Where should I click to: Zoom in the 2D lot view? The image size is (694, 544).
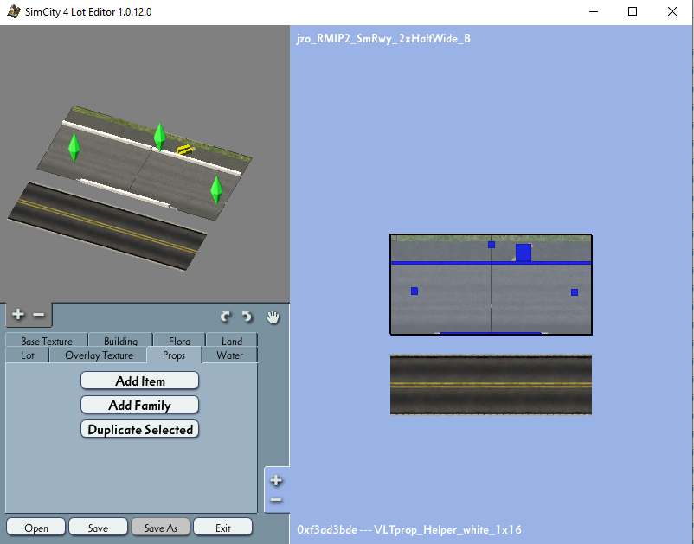[276, 481]
